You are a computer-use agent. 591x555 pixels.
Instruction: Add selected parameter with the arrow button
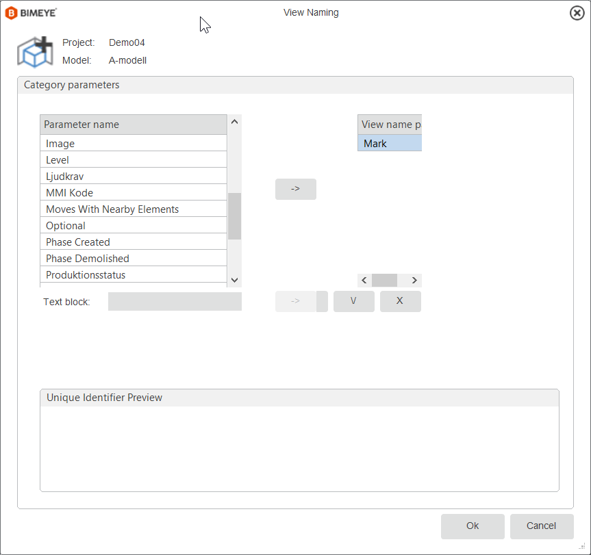point(296,189)
